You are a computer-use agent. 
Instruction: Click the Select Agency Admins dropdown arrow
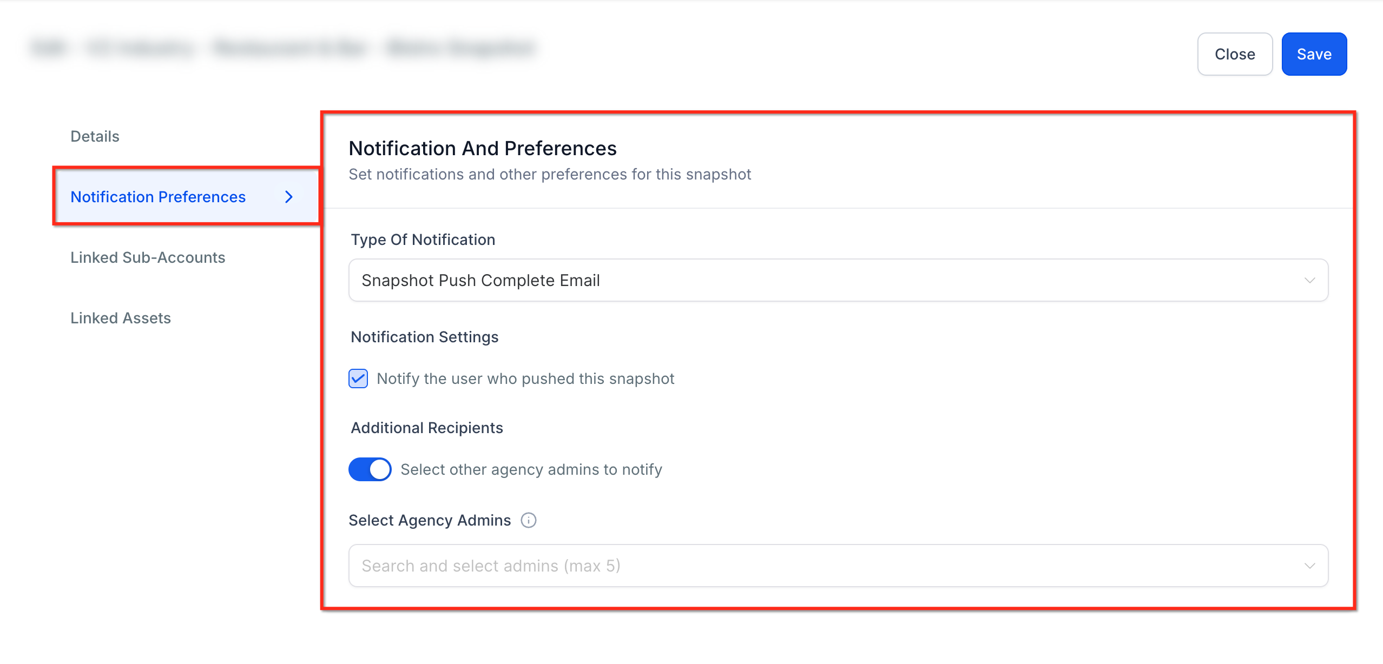(1309, 566)
